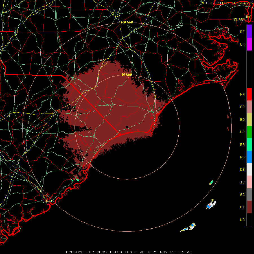Click the 100 NMI range ring label
Screen dimensions: 254x254
(x=127, y=22)
